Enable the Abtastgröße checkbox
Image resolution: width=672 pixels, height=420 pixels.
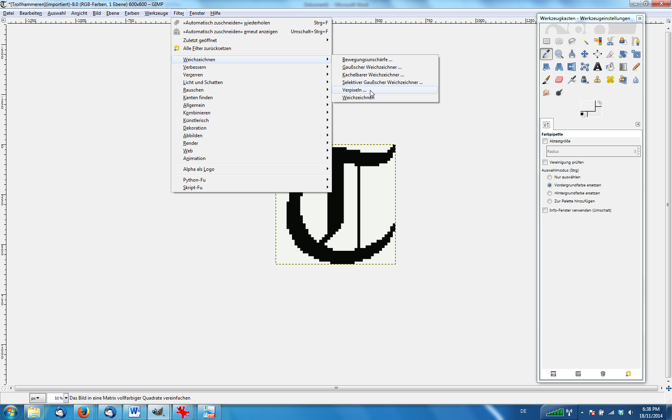click(x=545, y=141)
